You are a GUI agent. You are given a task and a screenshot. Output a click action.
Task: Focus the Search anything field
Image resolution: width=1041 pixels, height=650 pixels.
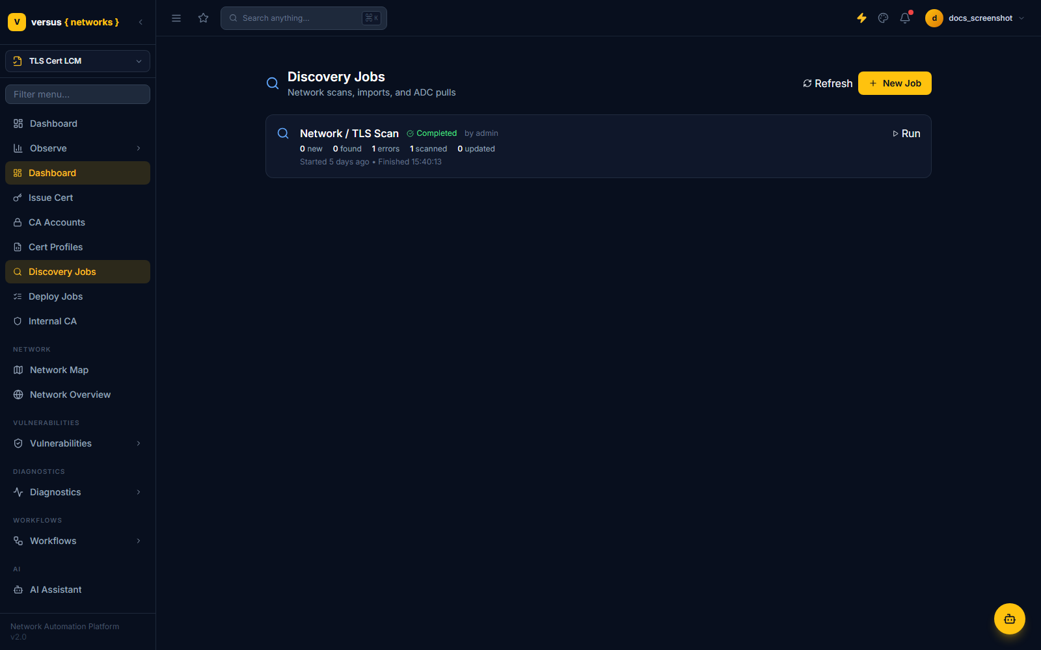click(x=304, y=18)
